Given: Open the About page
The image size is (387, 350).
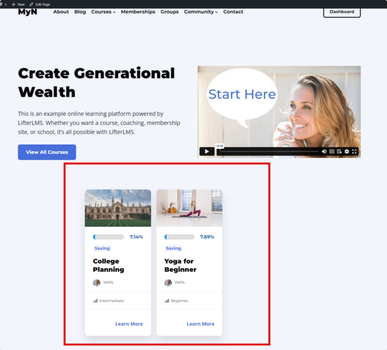Looking at the screenshot, I should (61, 12).
